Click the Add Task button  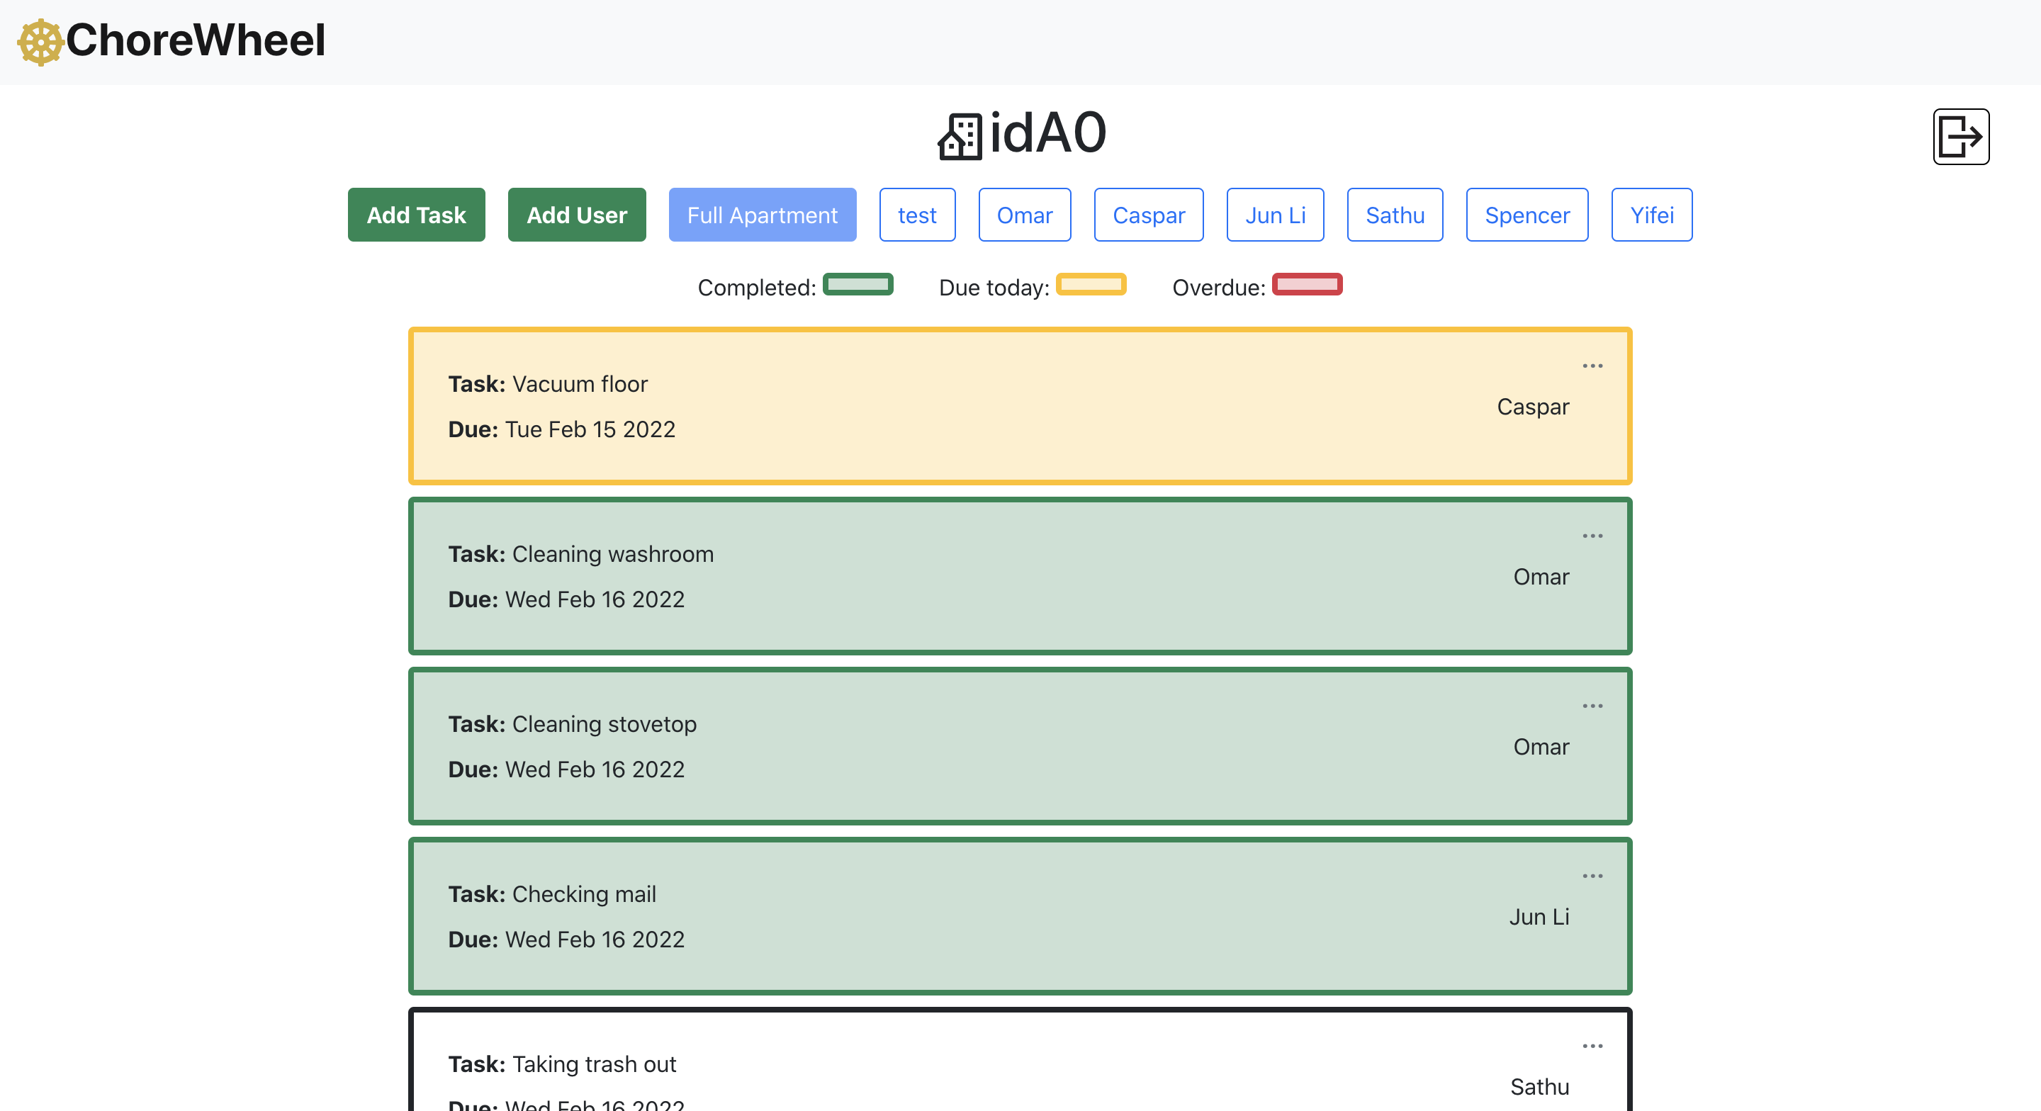point(416,215)
